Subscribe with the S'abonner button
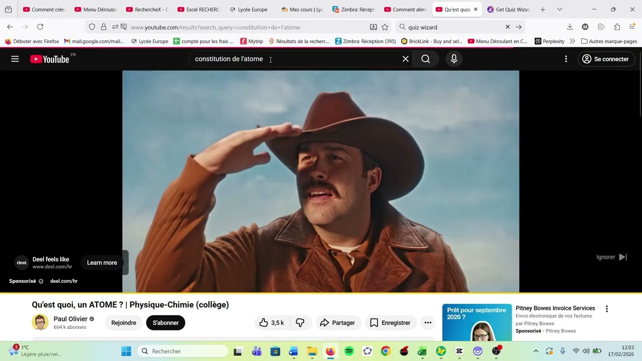642x361 pixels. pyautogui.click(x=166, y=323)
